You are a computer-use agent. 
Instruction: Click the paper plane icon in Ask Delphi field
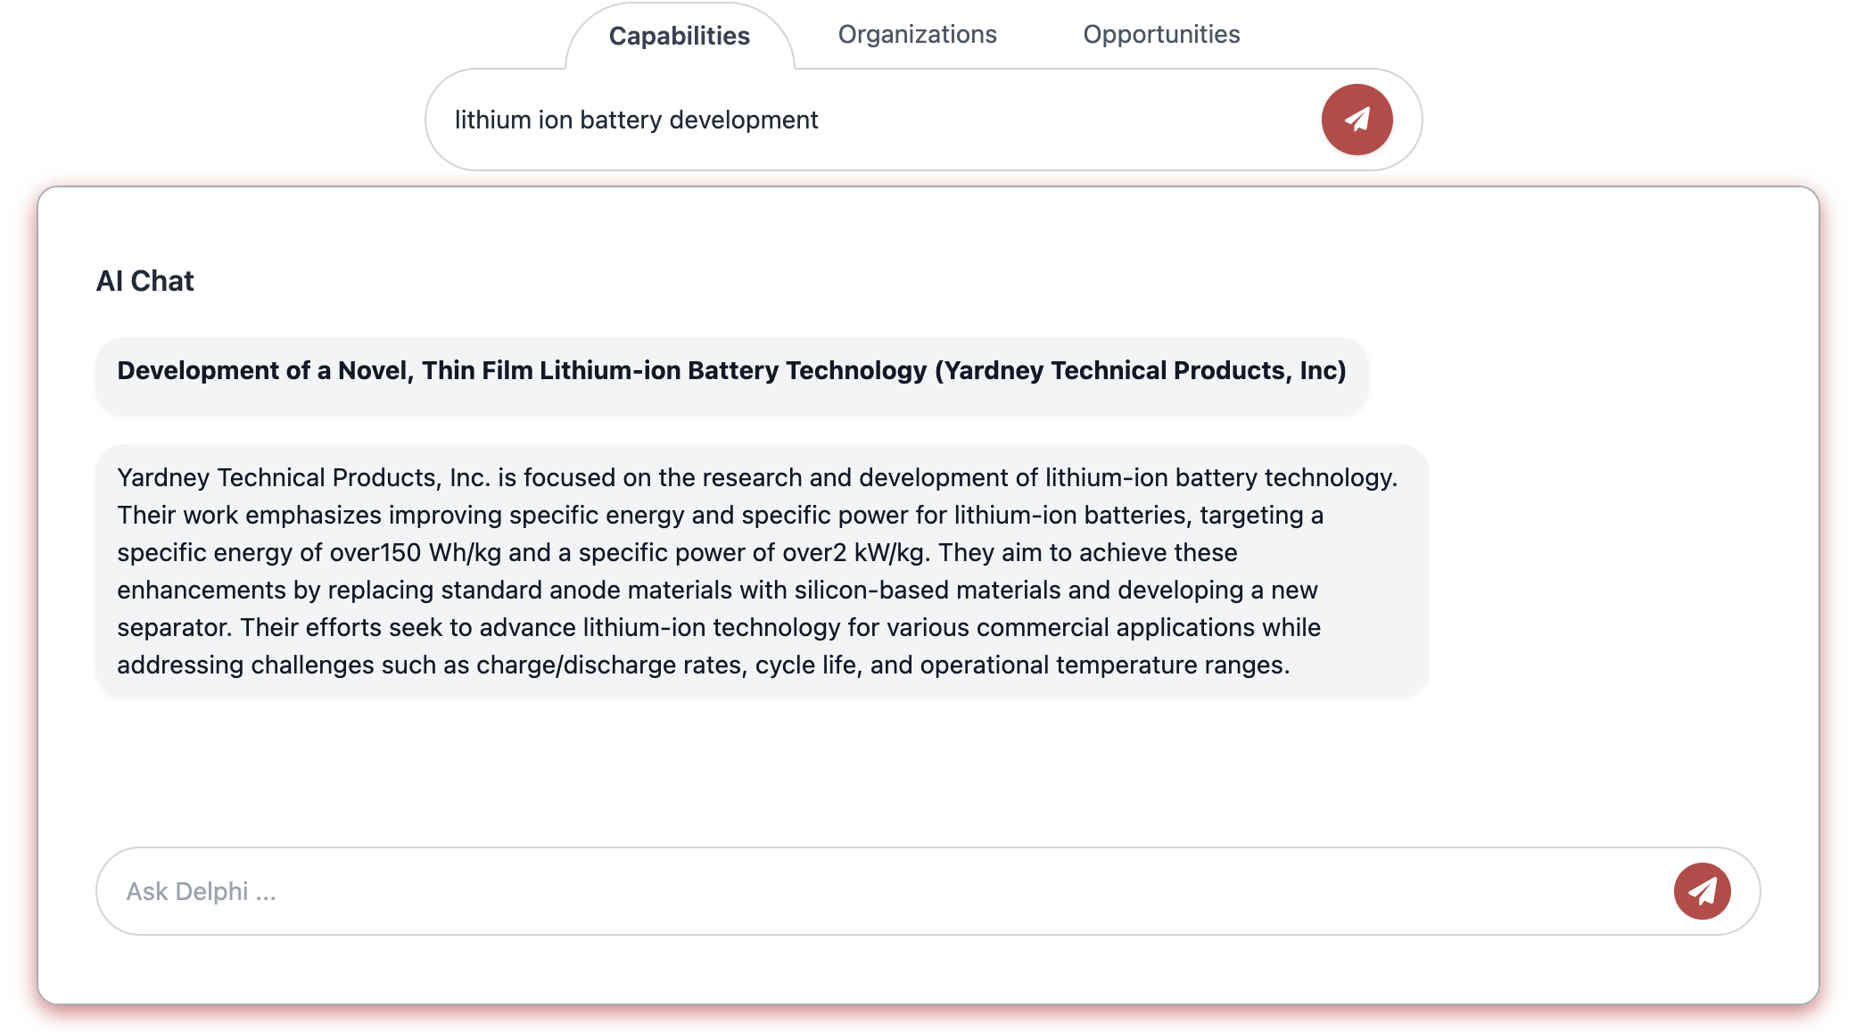pos(1700,890)
